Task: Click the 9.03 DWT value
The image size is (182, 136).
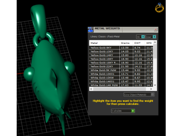Action: click(x=137, y=51)
